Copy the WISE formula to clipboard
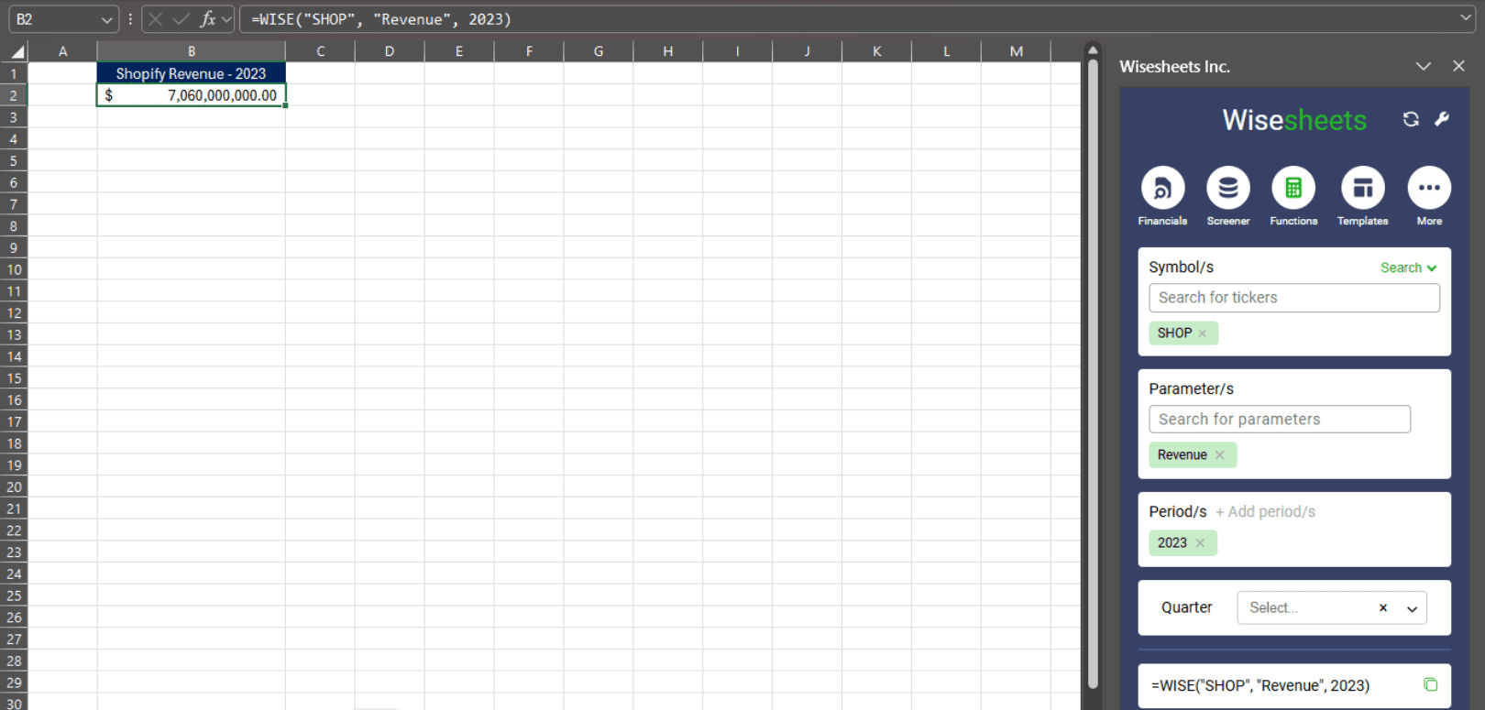The image size is (1485, 710). tap(1430, 684)
